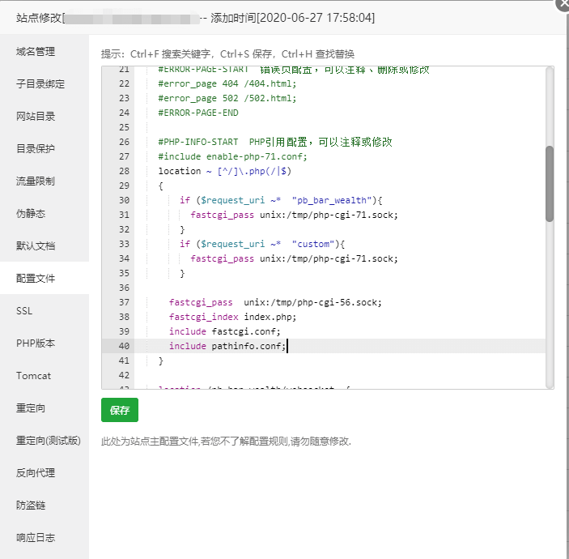Click on 'include pathinfo.conf;' line

(x=227, y=346)
